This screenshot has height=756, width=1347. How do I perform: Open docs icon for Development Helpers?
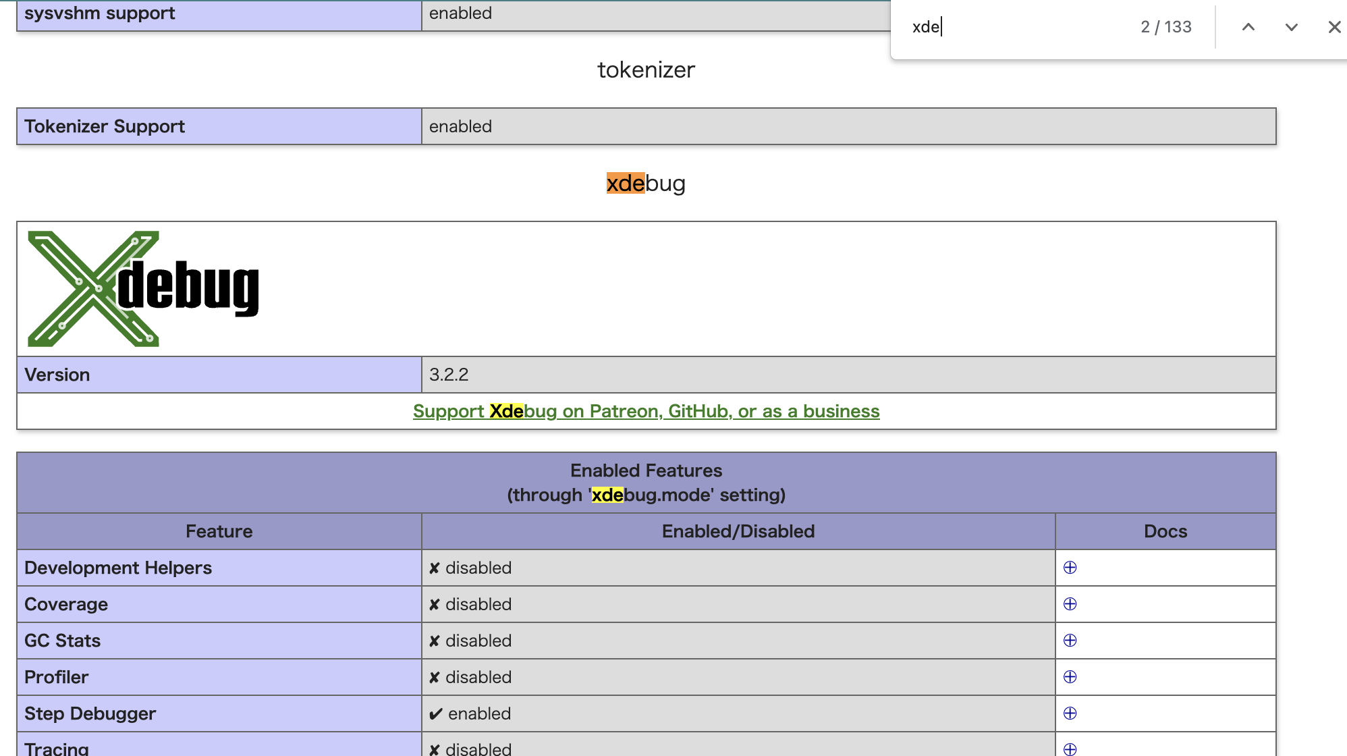click(1070, 568)
